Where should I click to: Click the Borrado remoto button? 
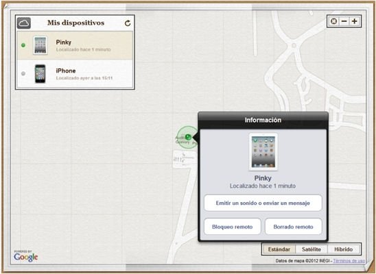(293, 227)
